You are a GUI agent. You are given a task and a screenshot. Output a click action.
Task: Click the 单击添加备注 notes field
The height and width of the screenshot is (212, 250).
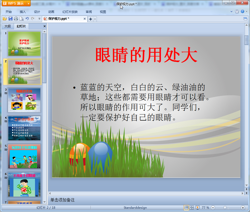tap(62, 200)
